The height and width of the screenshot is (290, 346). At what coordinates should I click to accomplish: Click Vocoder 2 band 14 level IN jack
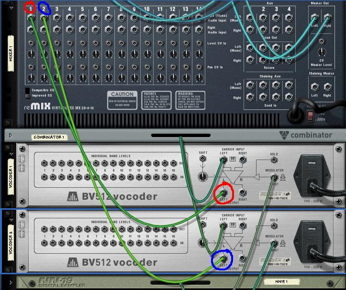(156, 243)
